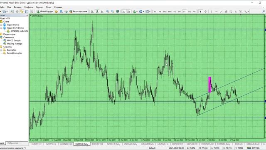Switch timeframe to H4
The width and height of the screenshot is (266, 150).
tap(179, 12)
